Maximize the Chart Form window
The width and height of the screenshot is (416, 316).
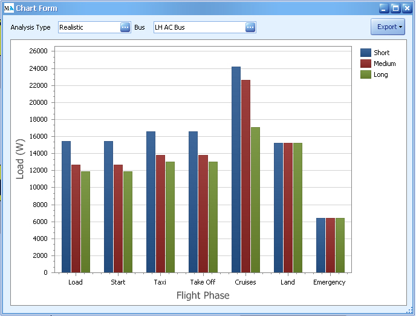point(395,8)
